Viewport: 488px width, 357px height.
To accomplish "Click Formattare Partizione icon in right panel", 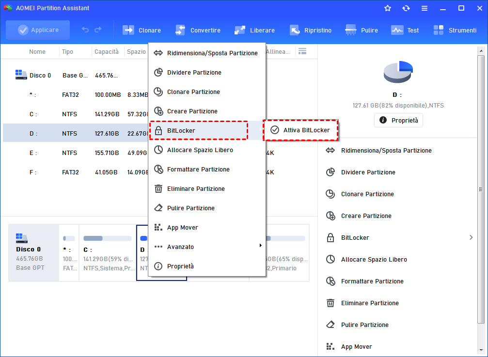I will click(330, 281).
